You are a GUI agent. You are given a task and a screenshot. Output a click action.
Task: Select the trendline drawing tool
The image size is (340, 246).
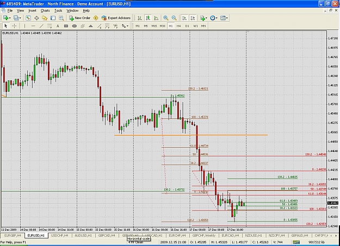click(x=41, y=26)
